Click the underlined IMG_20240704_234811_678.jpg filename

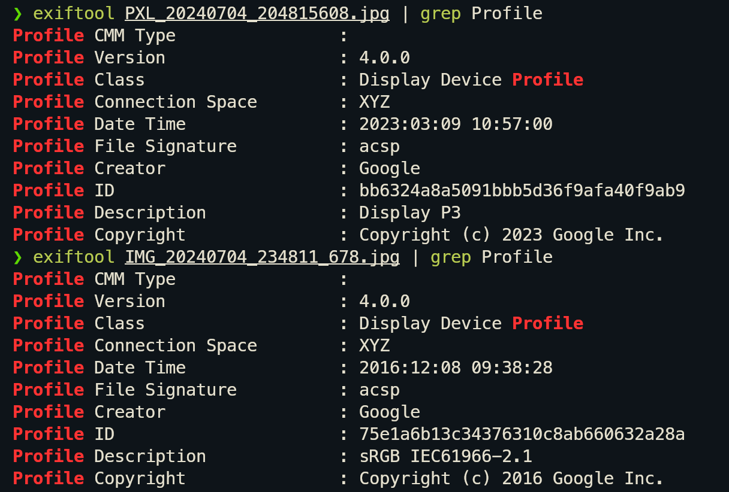(262, 257)
